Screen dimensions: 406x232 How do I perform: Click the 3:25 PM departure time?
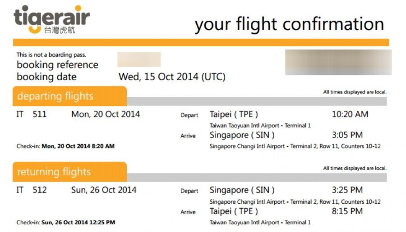tap(347, 190)
